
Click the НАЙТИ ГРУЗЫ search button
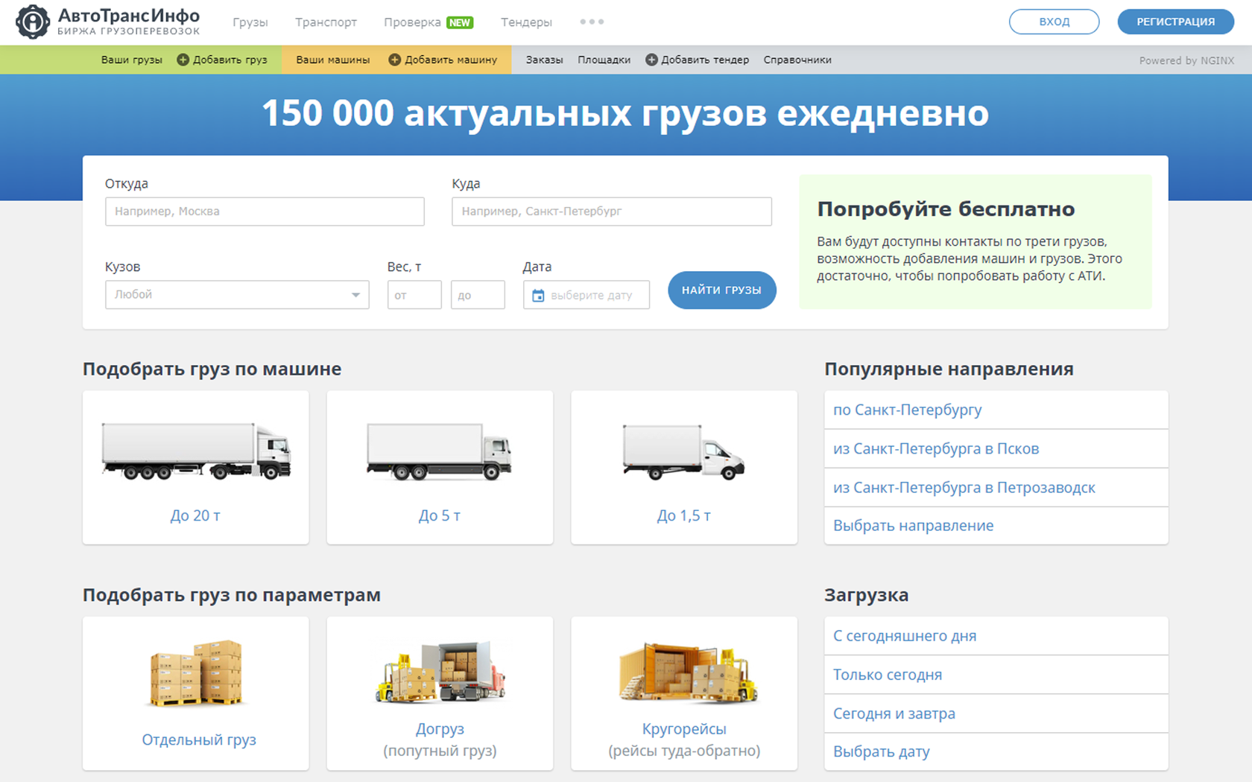(x=721, y=290)
